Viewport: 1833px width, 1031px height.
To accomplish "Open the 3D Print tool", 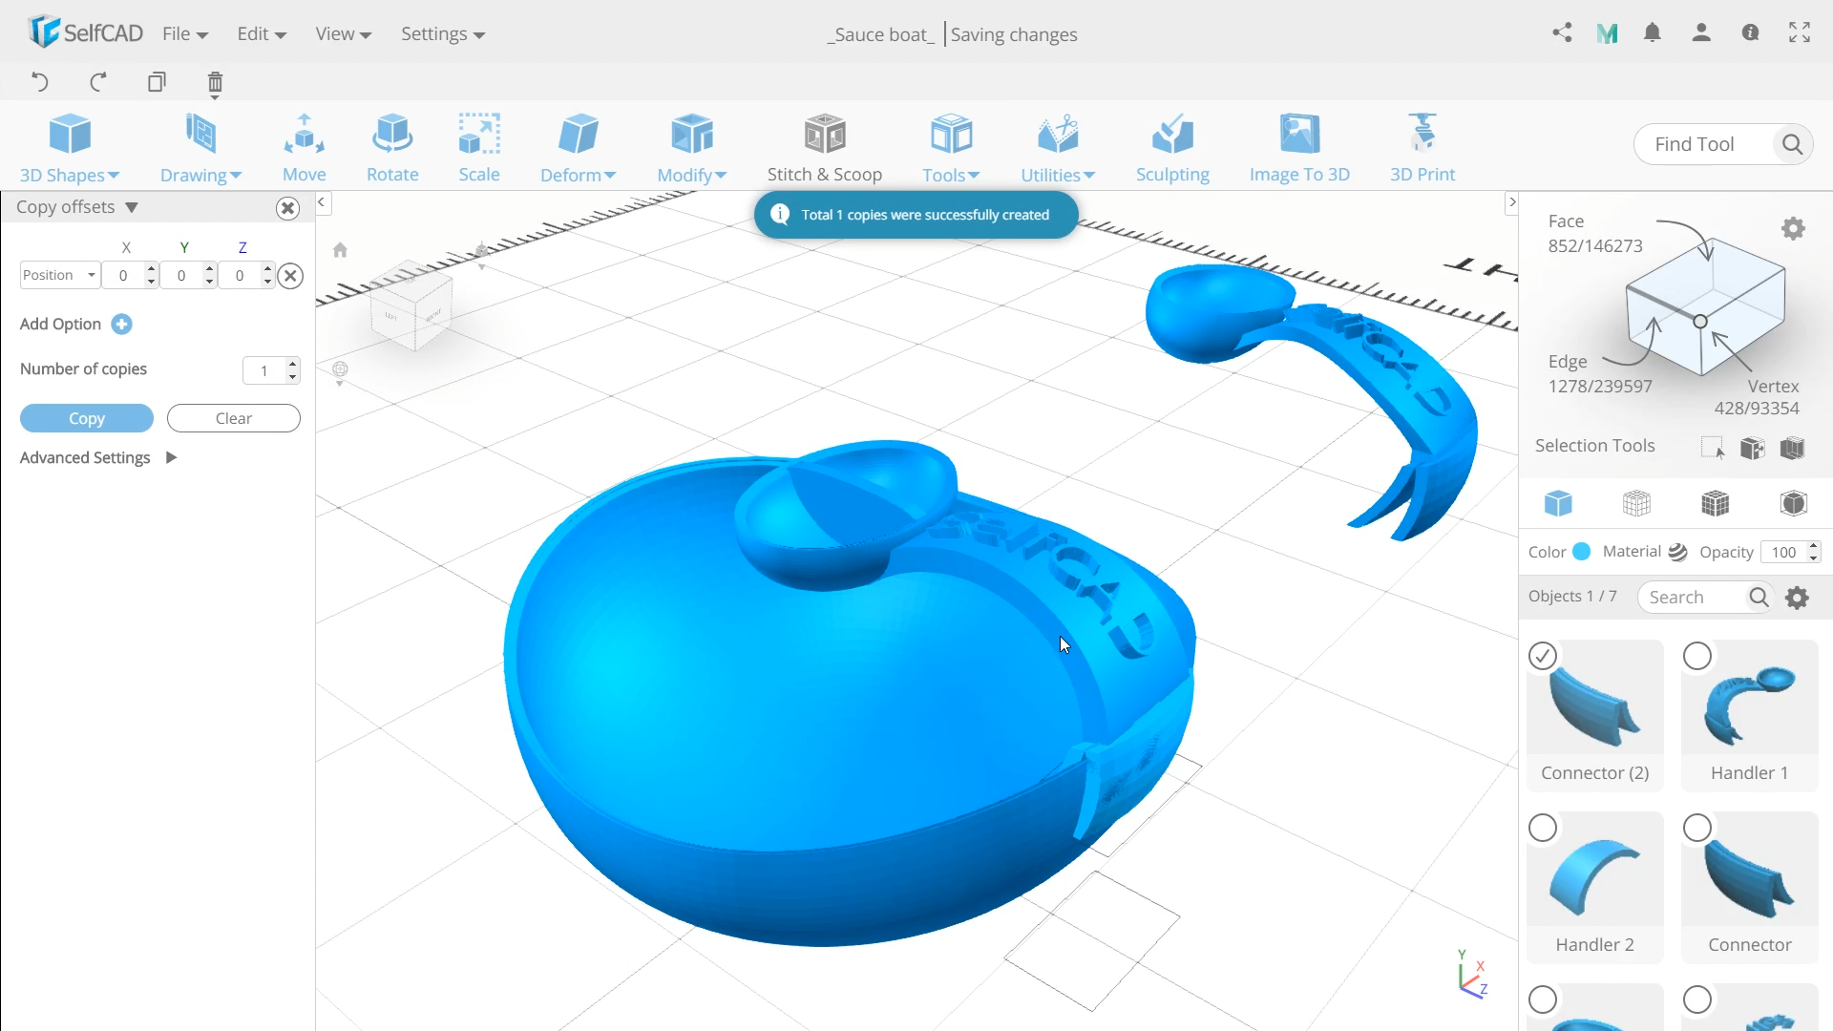I will coord(1422,148).
